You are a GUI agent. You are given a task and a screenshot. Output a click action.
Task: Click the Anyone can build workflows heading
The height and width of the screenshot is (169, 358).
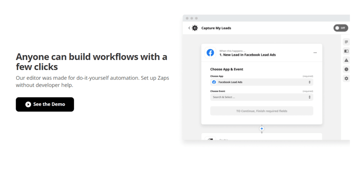click(x=92, y=62)
